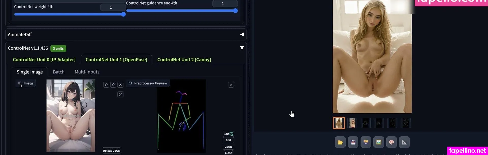Open the Batch tab
This screenshot has width=488, height=155.
coord(59,72)
